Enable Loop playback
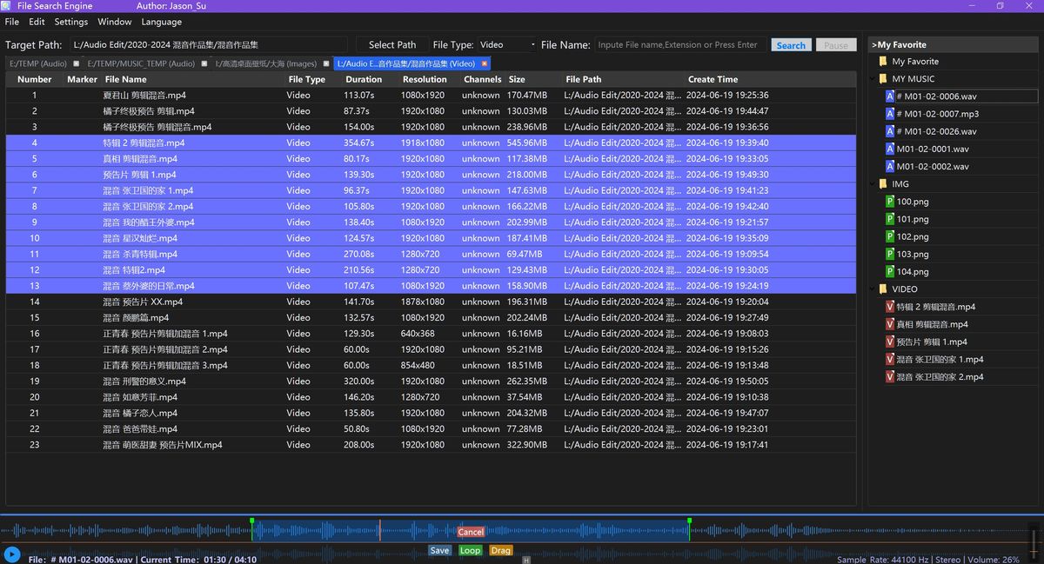 (x=470, y=550)
